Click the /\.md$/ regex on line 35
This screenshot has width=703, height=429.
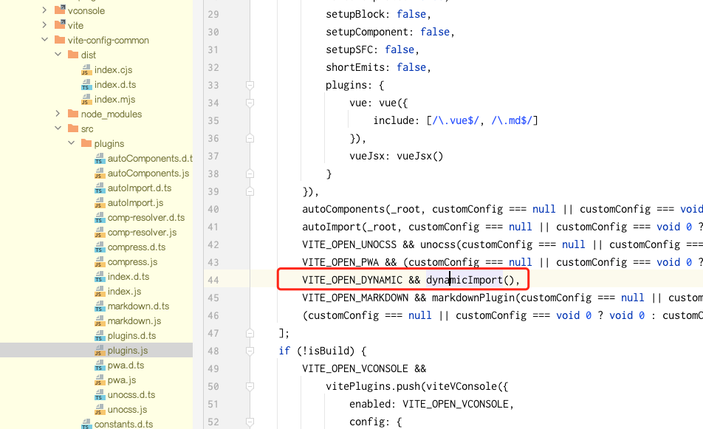click(x=512, y=120)
